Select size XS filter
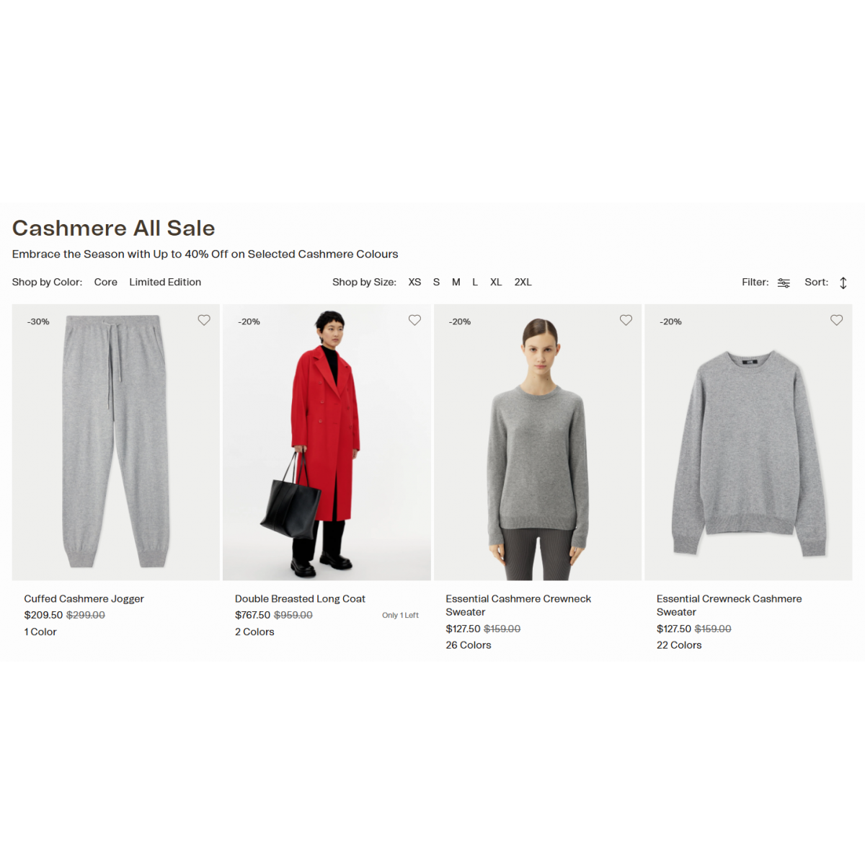The image size is (865, 865). pos(414,282)
